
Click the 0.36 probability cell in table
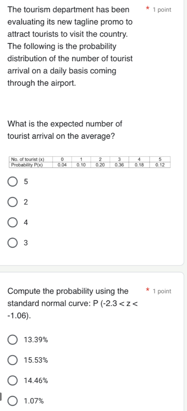click(120, 165)
